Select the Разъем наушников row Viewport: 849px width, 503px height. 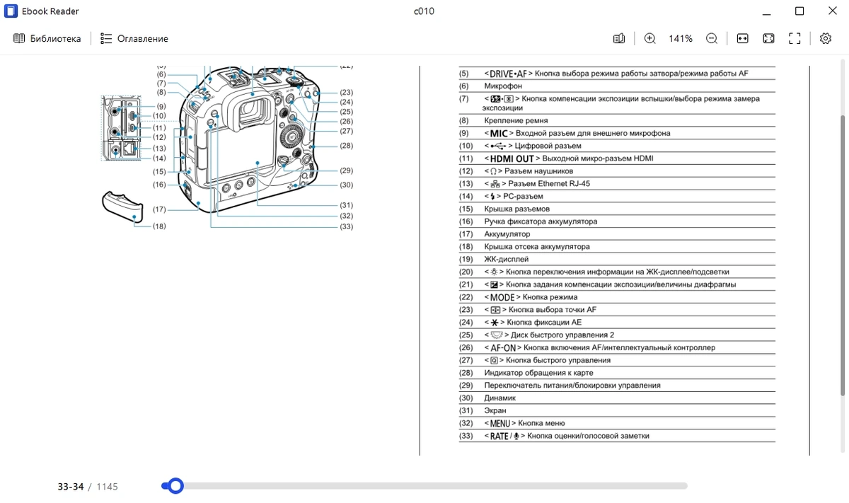[617, 171]
